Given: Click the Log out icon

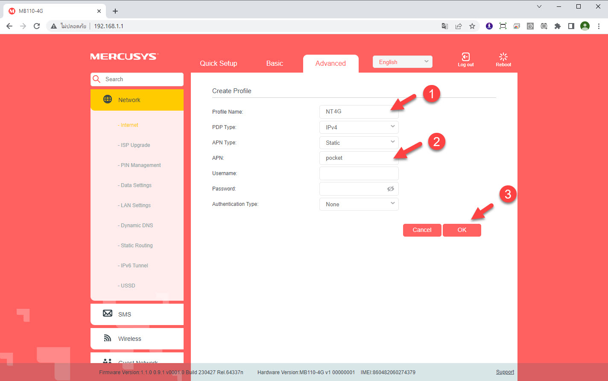Looking at the screenshot, I should (465, 57).
